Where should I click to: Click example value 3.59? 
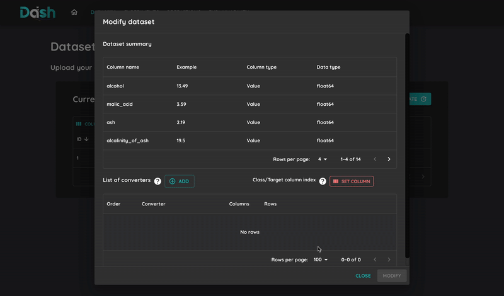[x=181, y=104]
